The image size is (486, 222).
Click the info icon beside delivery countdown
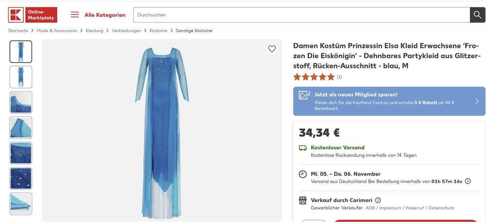tap(468, 181)
